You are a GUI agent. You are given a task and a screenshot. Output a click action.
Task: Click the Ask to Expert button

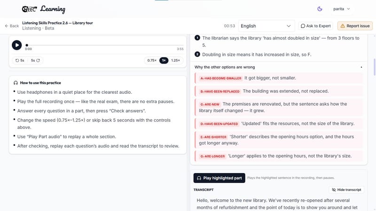315,26
